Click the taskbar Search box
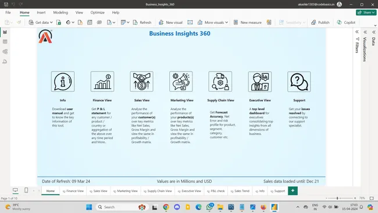 pos(122,207)
